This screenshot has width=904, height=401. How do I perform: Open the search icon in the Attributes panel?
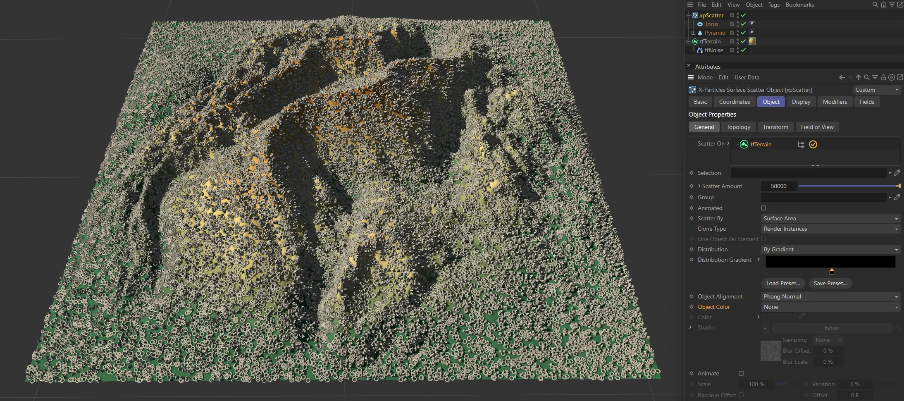(867, 77)
